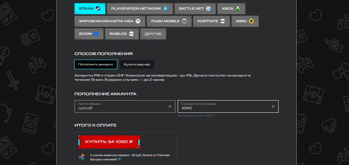
Task: Click the service commission 50 руб note
Action: [x=130, y=157]
